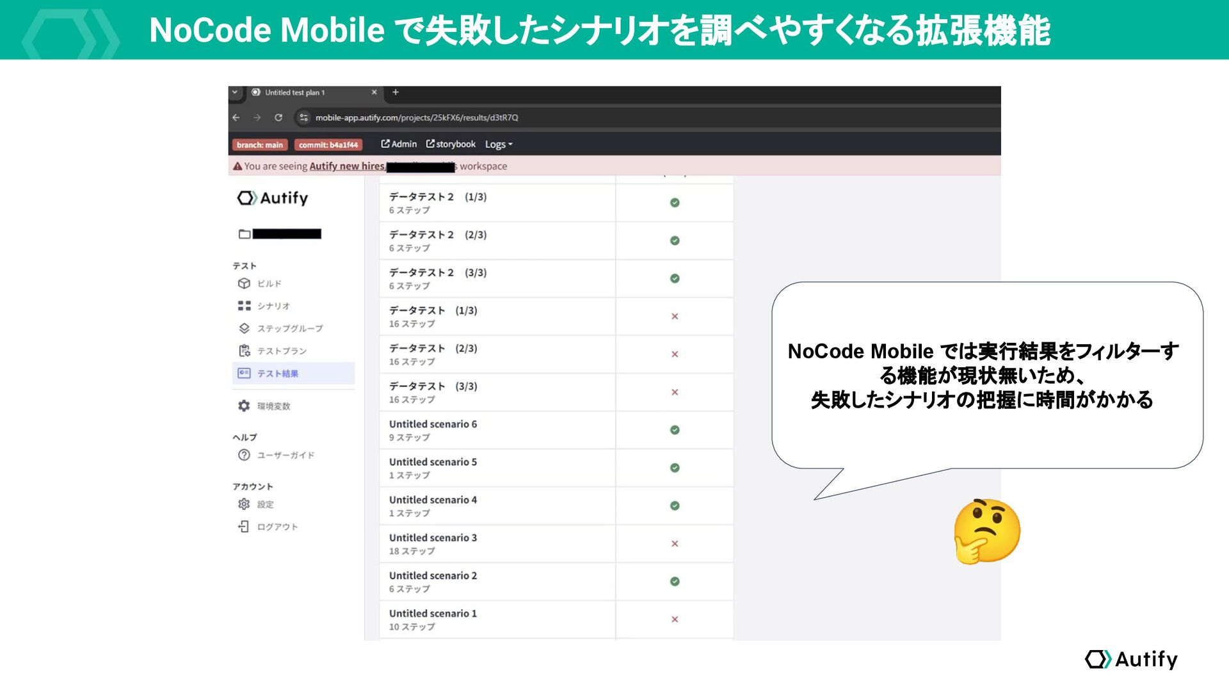
Task: Click the red X for データテスト (3/3)
Action: click(x=675, y=392)
